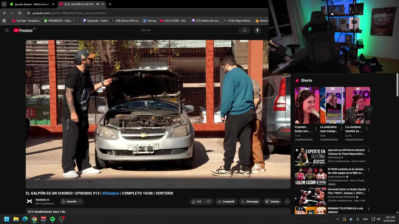The image size is (399, 224).
Task: Open the CS:GO Major Match bookmark
Action: [x=238, y=21]
